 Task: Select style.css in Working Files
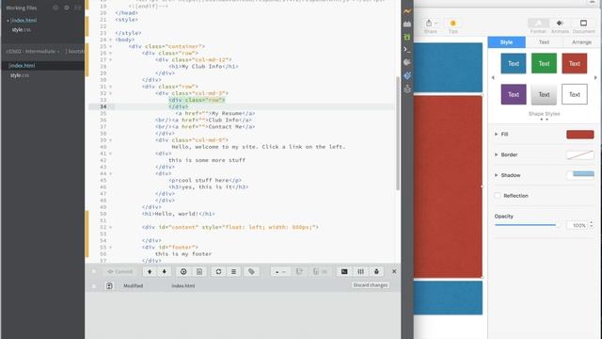(21, 29)
